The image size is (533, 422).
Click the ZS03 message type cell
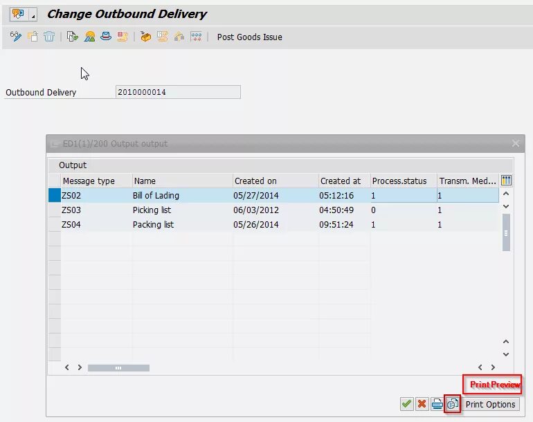[x=96, y=210]
